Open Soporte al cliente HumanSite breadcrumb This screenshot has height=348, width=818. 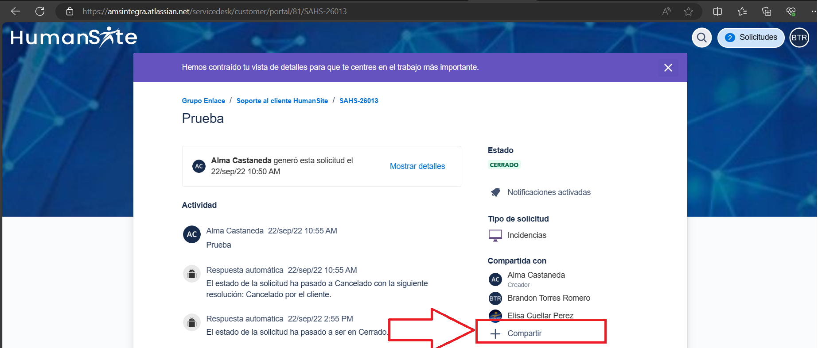[x=282, y=101]
